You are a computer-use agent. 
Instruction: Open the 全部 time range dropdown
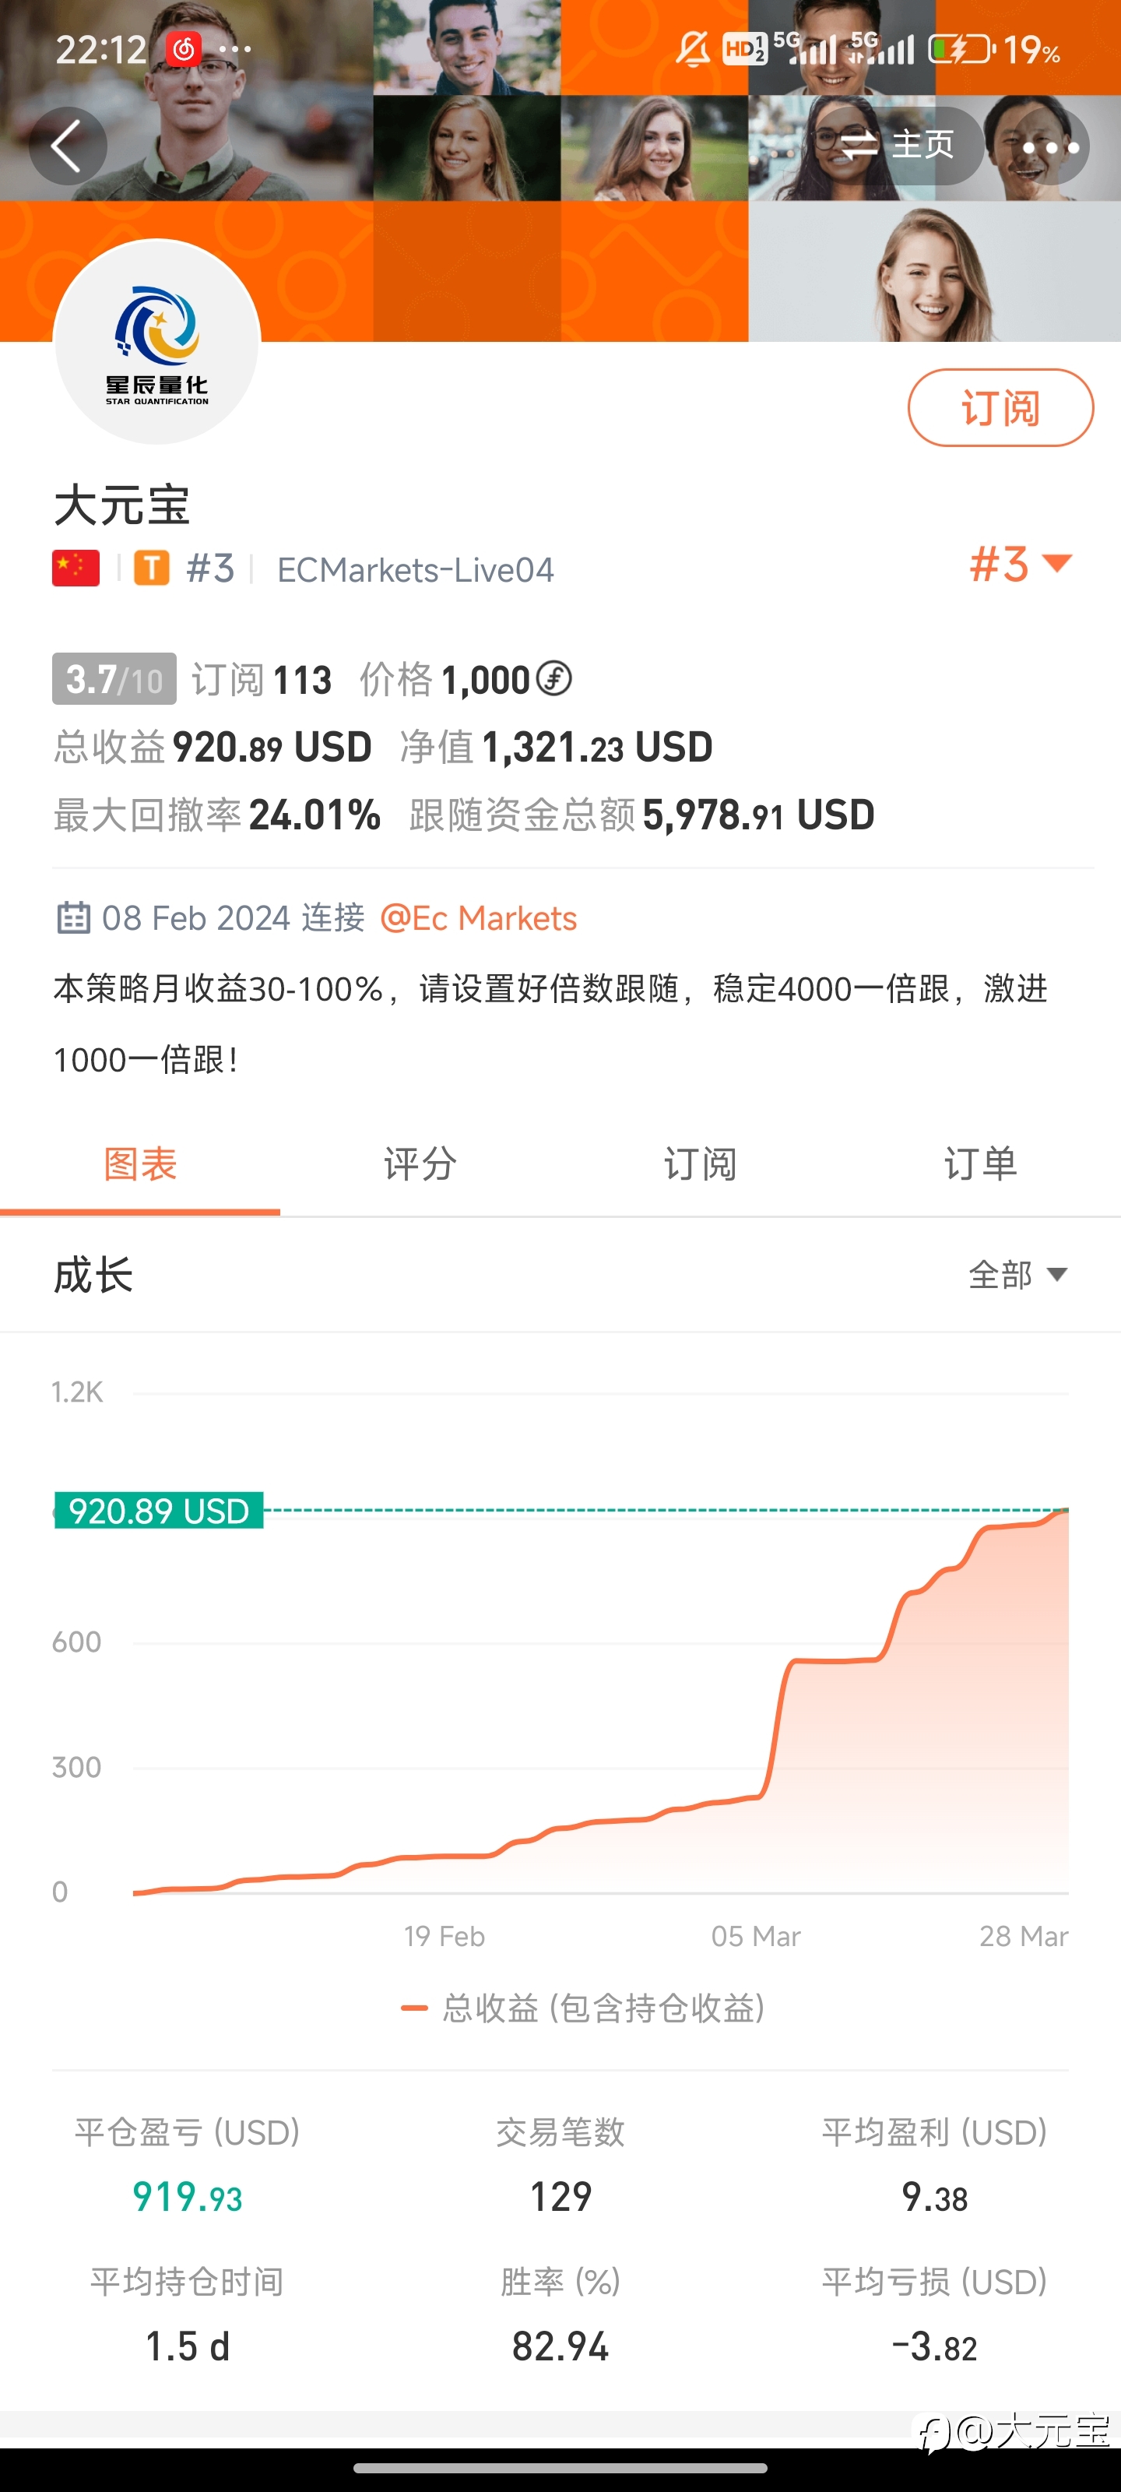pyautogui.click(x=1017, y=1274)
